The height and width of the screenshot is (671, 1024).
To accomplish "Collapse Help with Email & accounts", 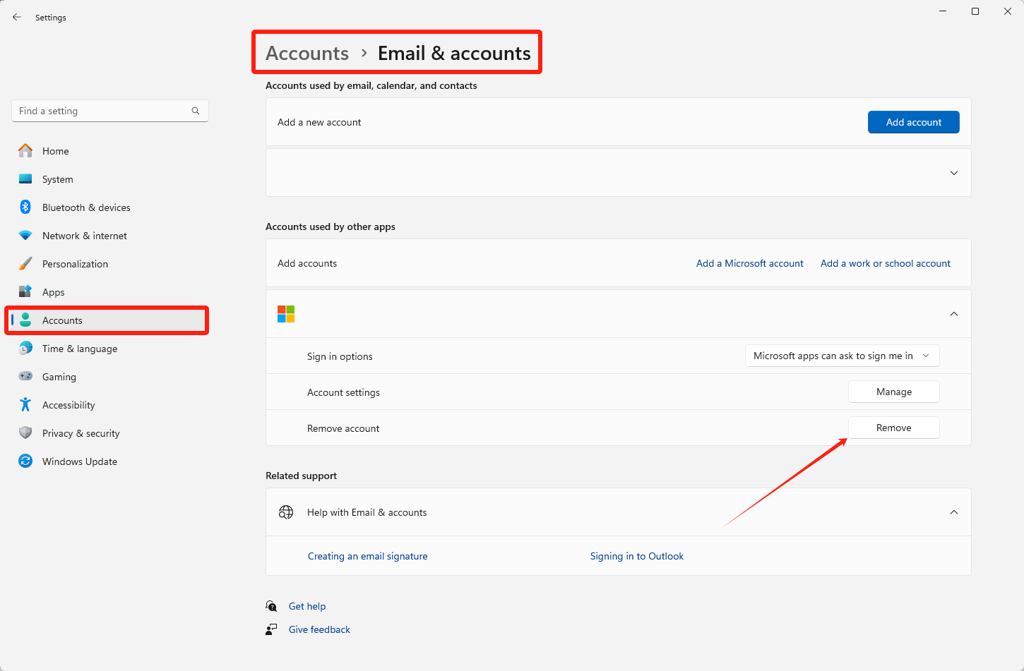I will pos(953,512).
